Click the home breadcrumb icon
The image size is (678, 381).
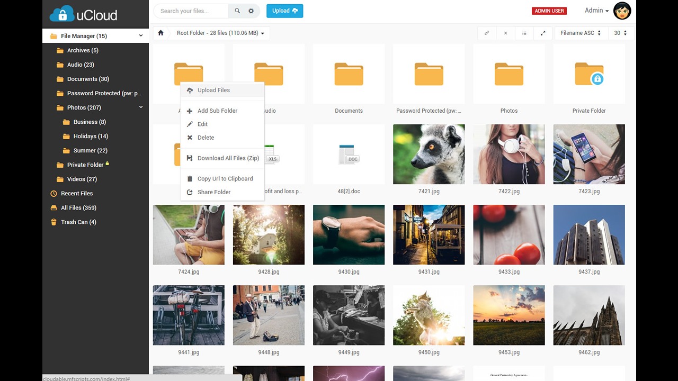coord(160,33)
